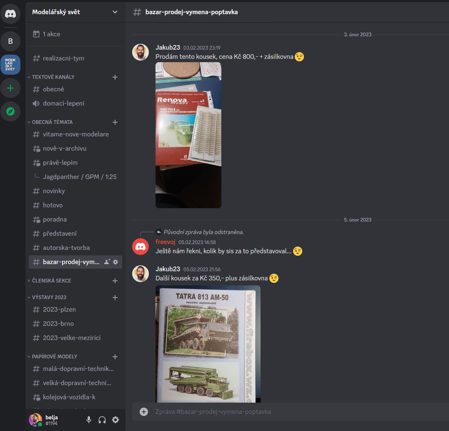
Task: Open the právě-lepím channel
Action: pos(75,162)
